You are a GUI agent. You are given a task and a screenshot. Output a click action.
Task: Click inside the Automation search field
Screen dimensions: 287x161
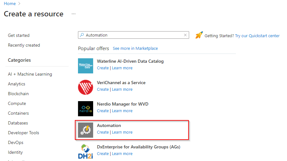click(x=133, y=35)
